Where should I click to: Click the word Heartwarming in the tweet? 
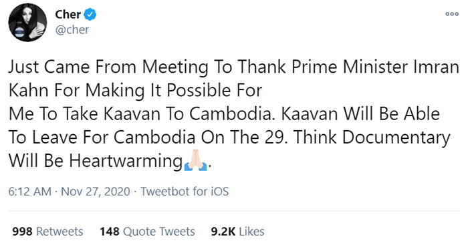126,162
